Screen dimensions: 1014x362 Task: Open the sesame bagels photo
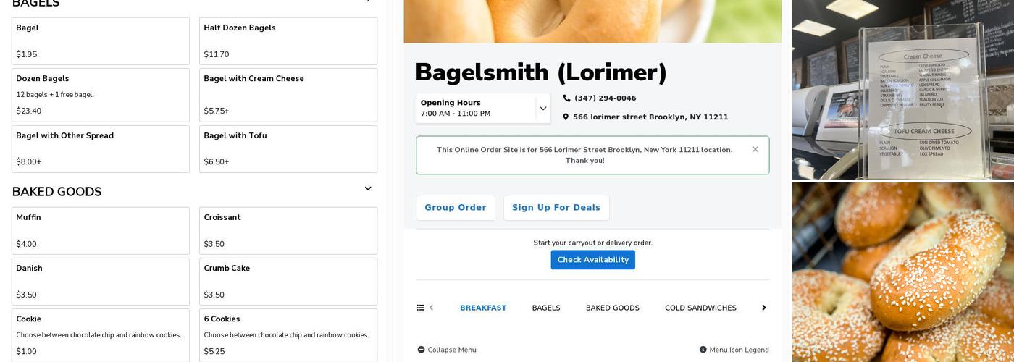point(902,272)
